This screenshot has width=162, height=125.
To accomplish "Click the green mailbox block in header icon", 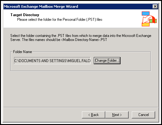I will 153,21.
